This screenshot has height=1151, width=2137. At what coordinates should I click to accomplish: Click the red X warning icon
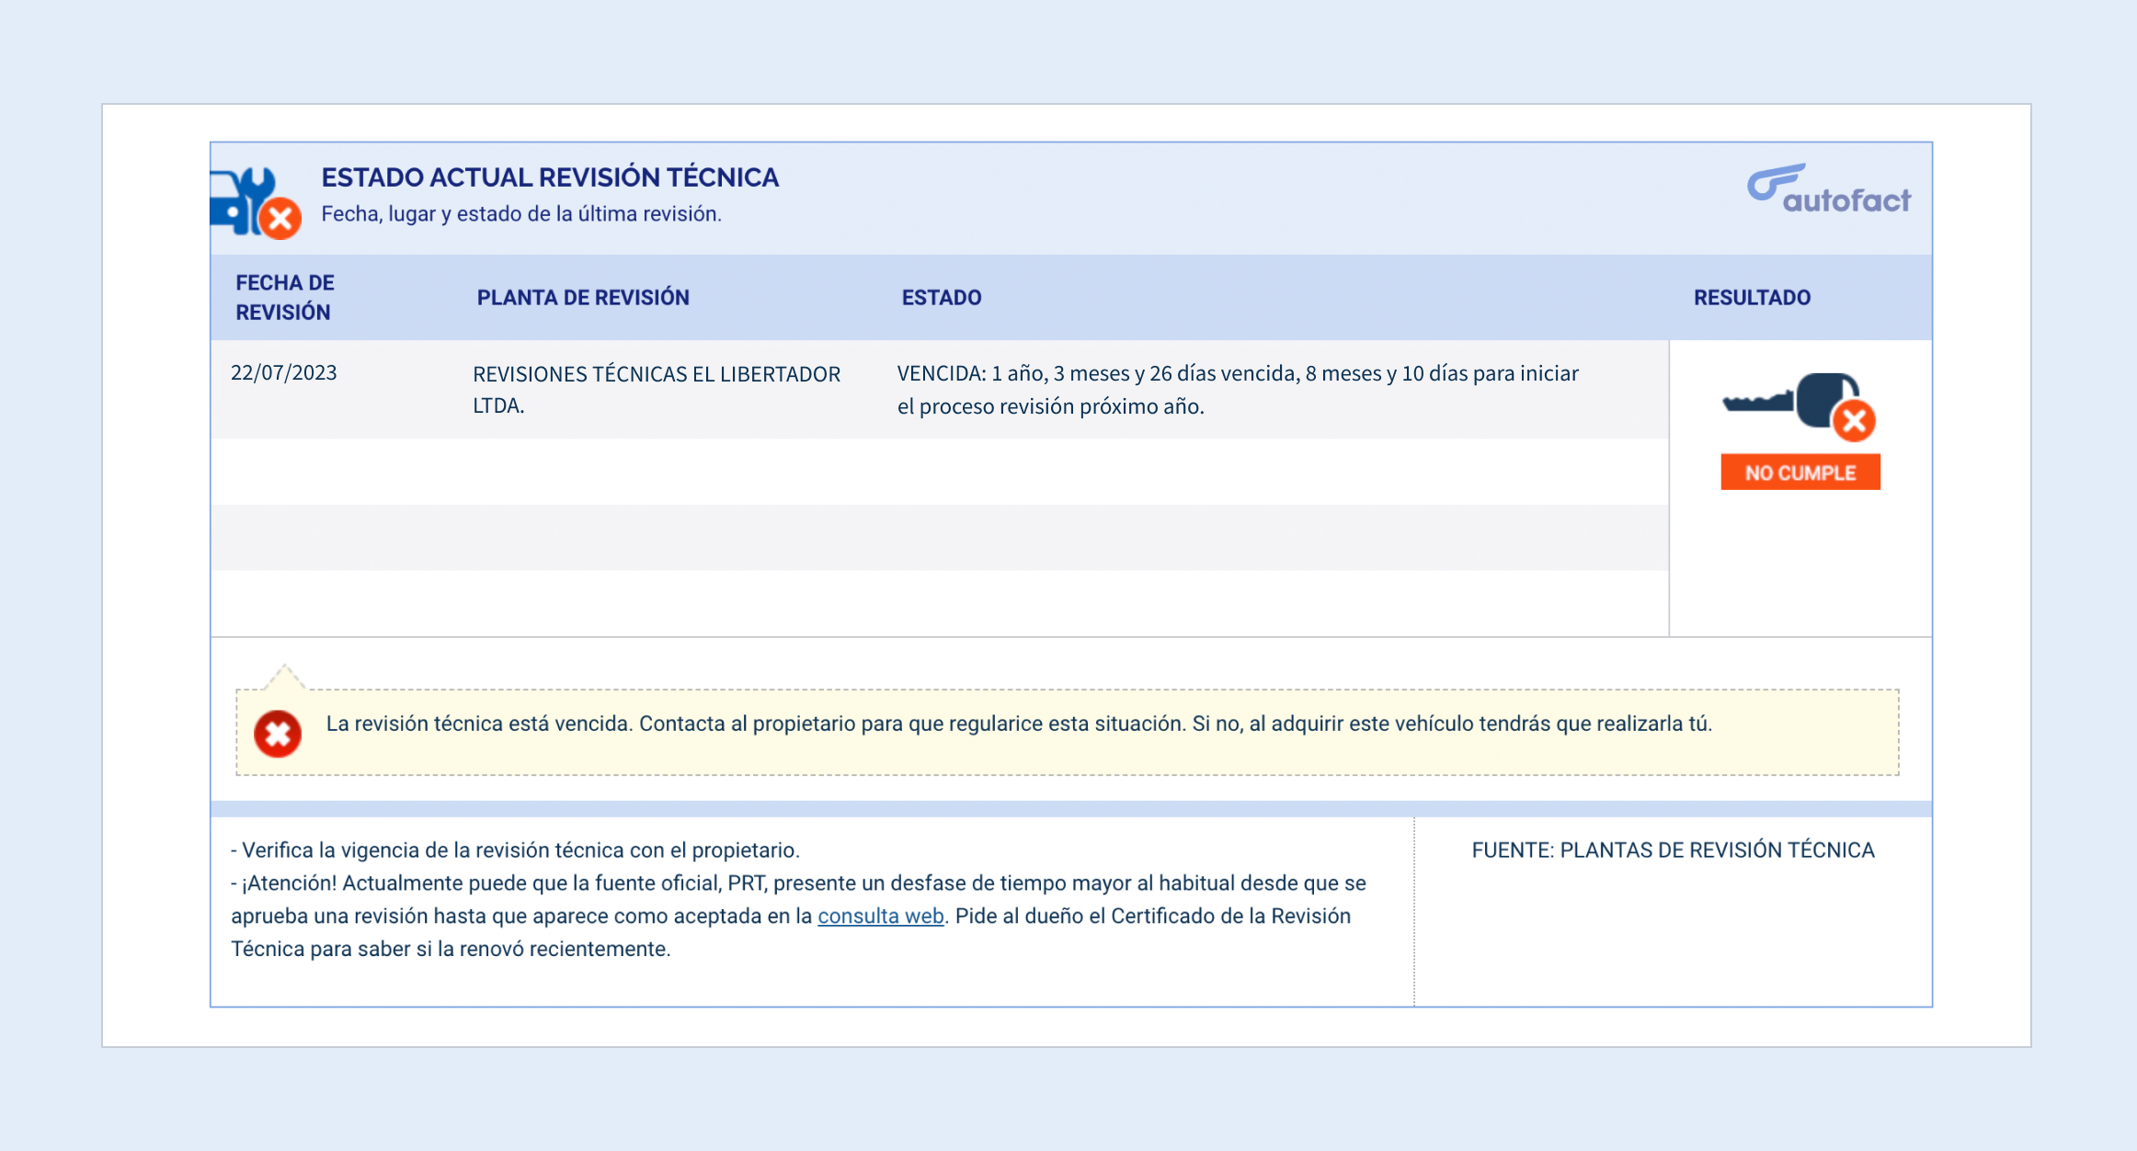coord(278,734)
